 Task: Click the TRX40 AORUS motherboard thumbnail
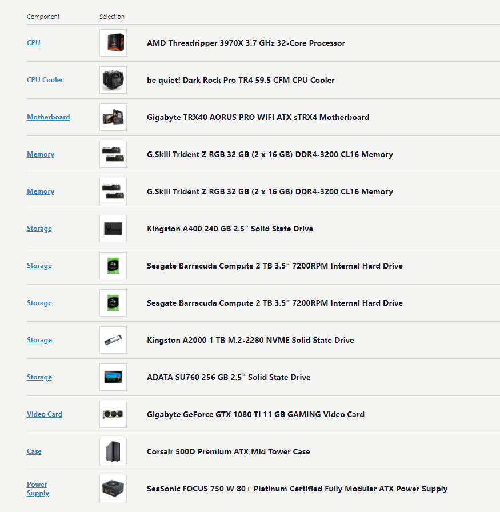113,117
